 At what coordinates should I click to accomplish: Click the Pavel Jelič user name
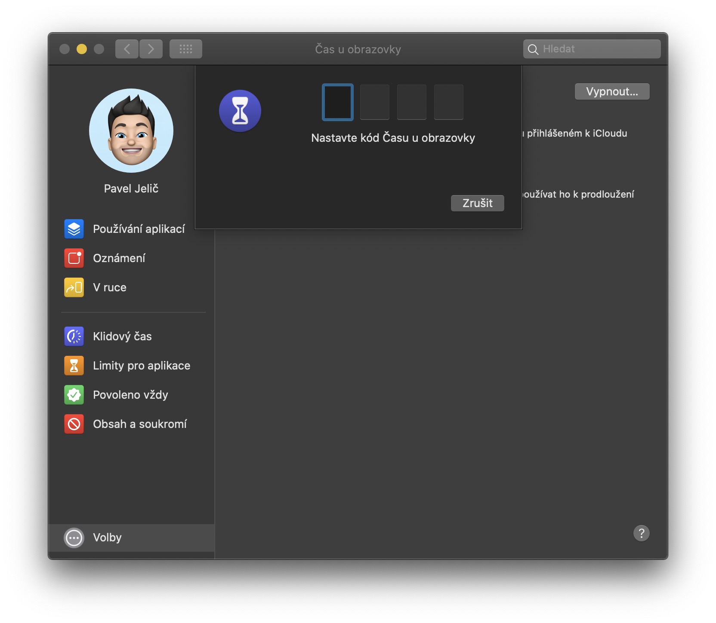click(131, 189)
